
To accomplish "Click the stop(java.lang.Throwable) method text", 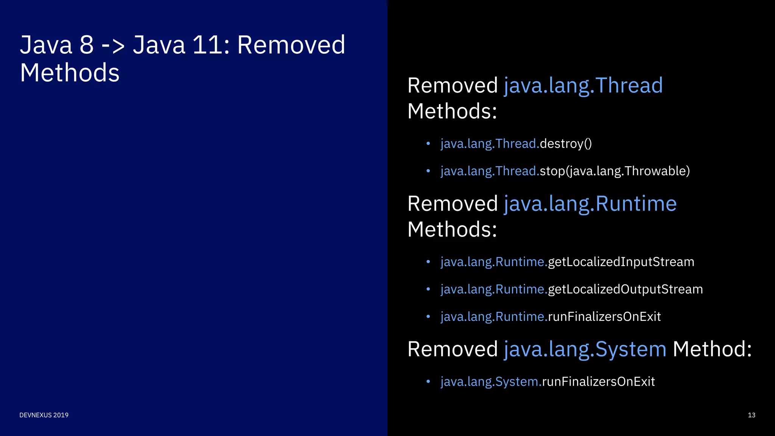I will (x=615, y=171).
